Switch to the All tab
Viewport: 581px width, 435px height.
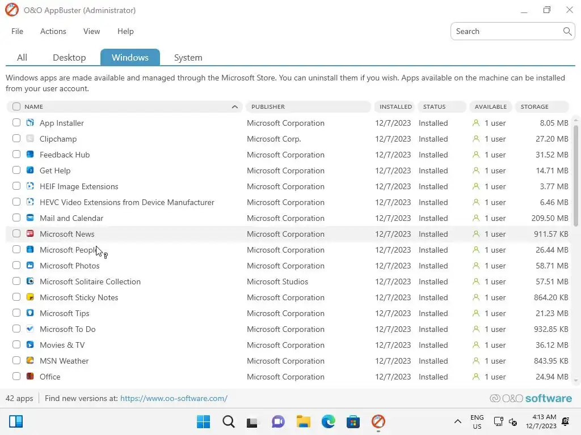click(x=22, y=58)
